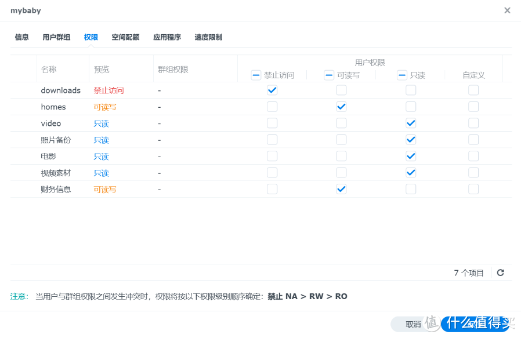This screenshot has height=338, width=521.
Task: Uncheck 可读写 for the homes folder
Action: pyautogui.click(x=341, y=107)
